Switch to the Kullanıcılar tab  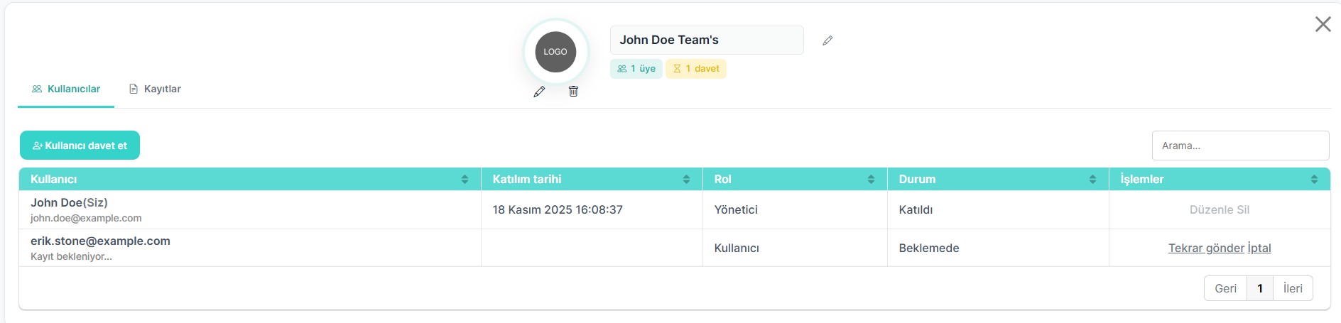66,89
